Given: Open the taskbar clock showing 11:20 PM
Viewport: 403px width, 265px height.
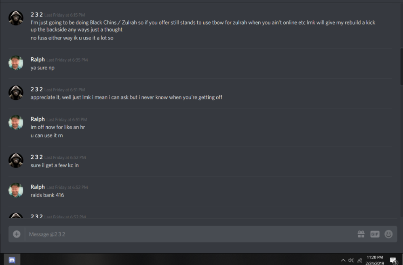Looking at the screenshot, I should coord(375,260).
